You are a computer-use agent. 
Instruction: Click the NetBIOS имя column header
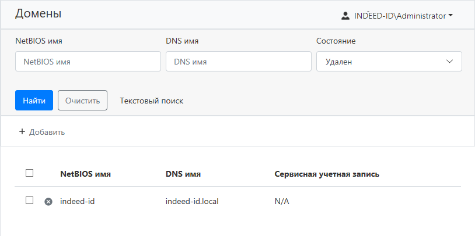(85, 174)
